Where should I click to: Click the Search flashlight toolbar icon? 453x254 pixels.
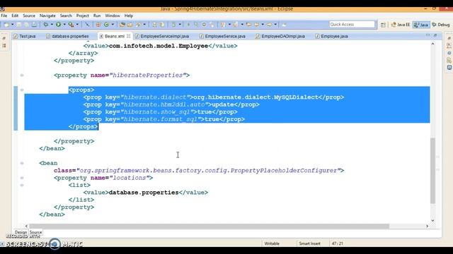click(x=139, y=25)
